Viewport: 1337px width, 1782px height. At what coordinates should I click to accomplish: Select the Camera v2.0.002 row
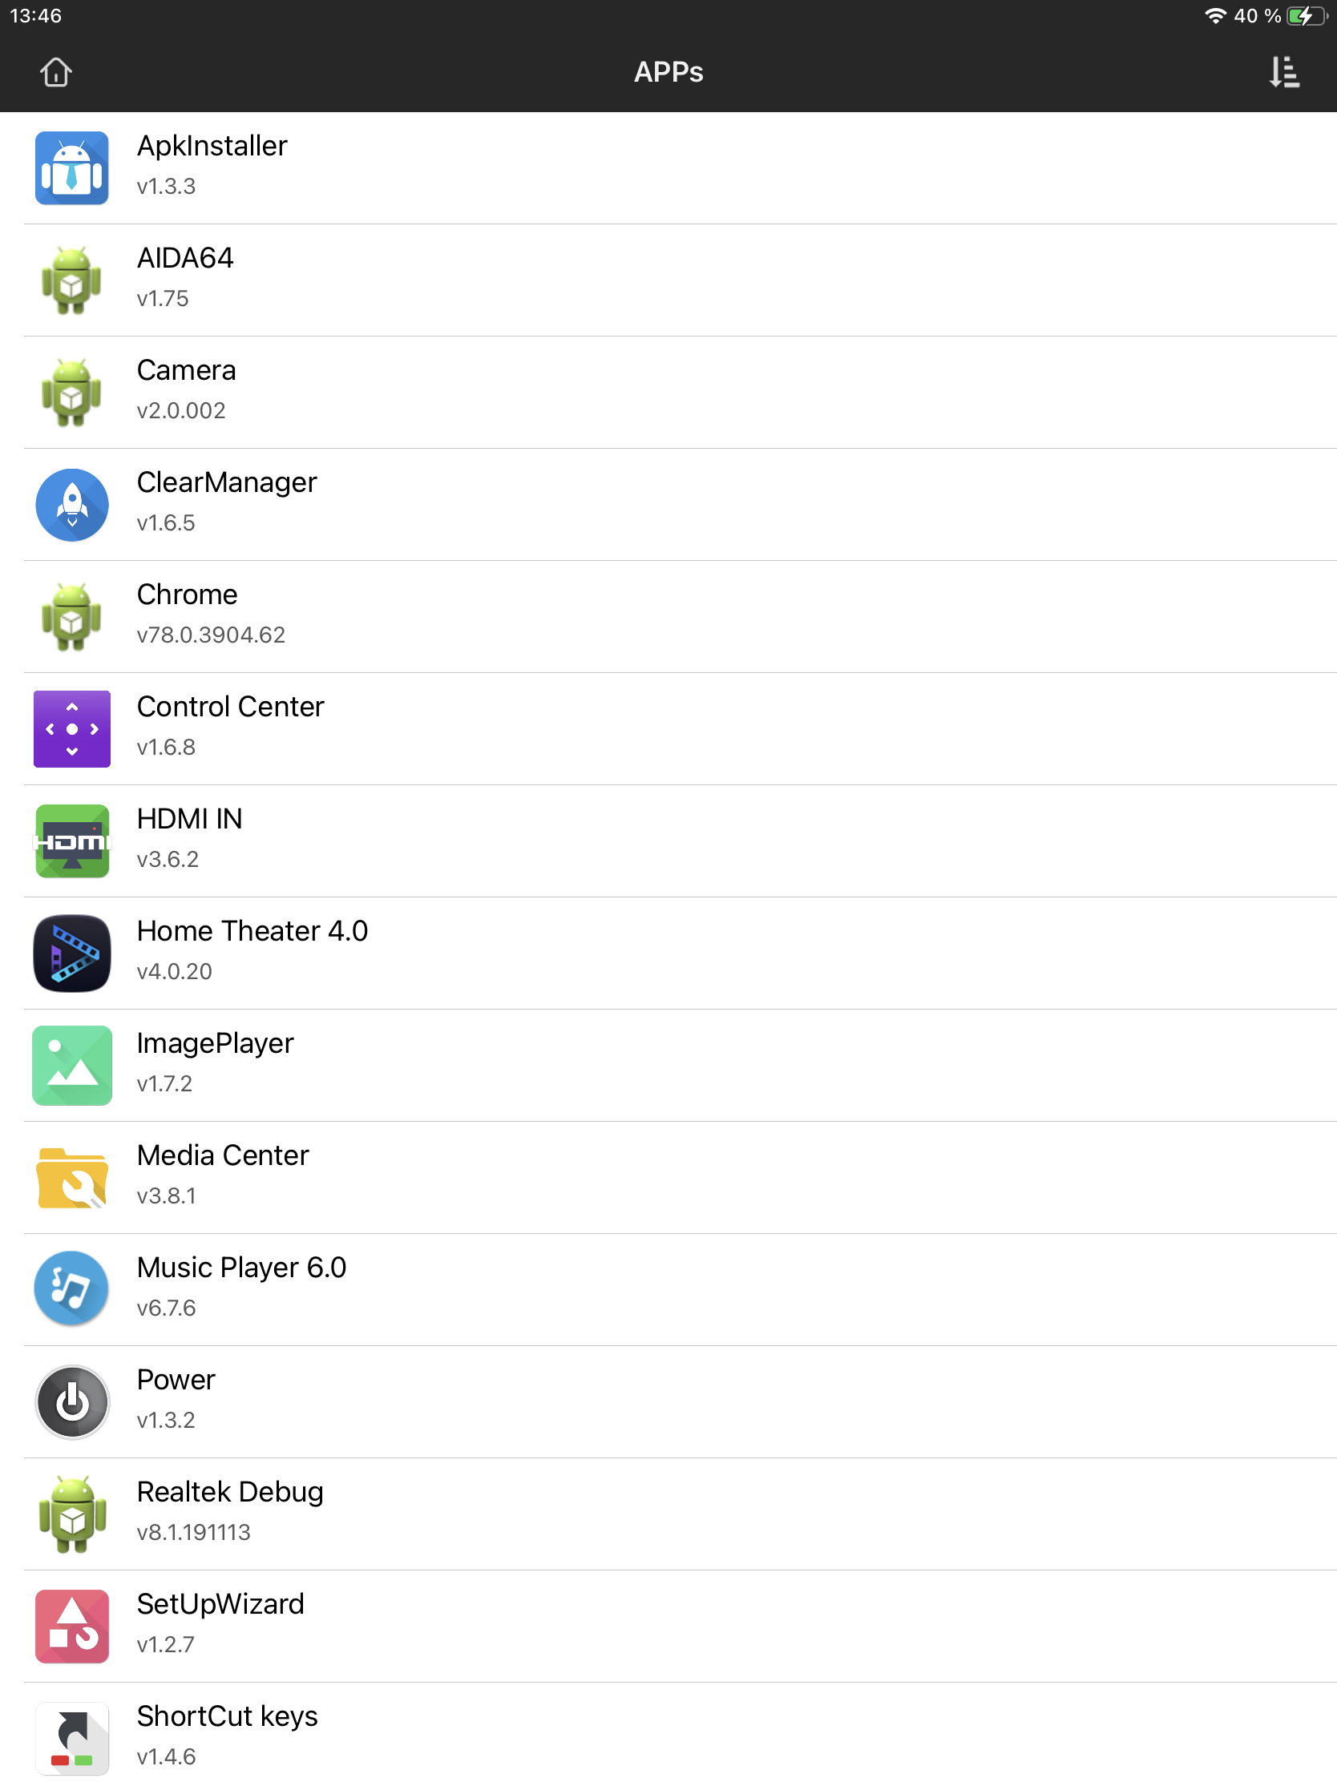point(681,393)
